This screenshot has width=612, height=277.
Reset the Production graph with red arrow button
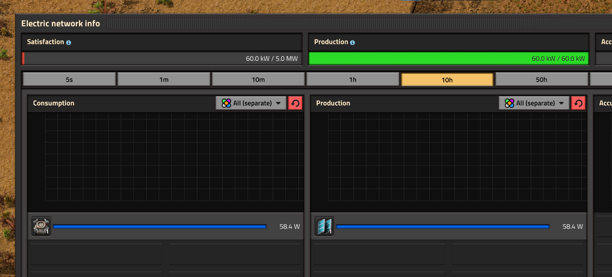579,103
